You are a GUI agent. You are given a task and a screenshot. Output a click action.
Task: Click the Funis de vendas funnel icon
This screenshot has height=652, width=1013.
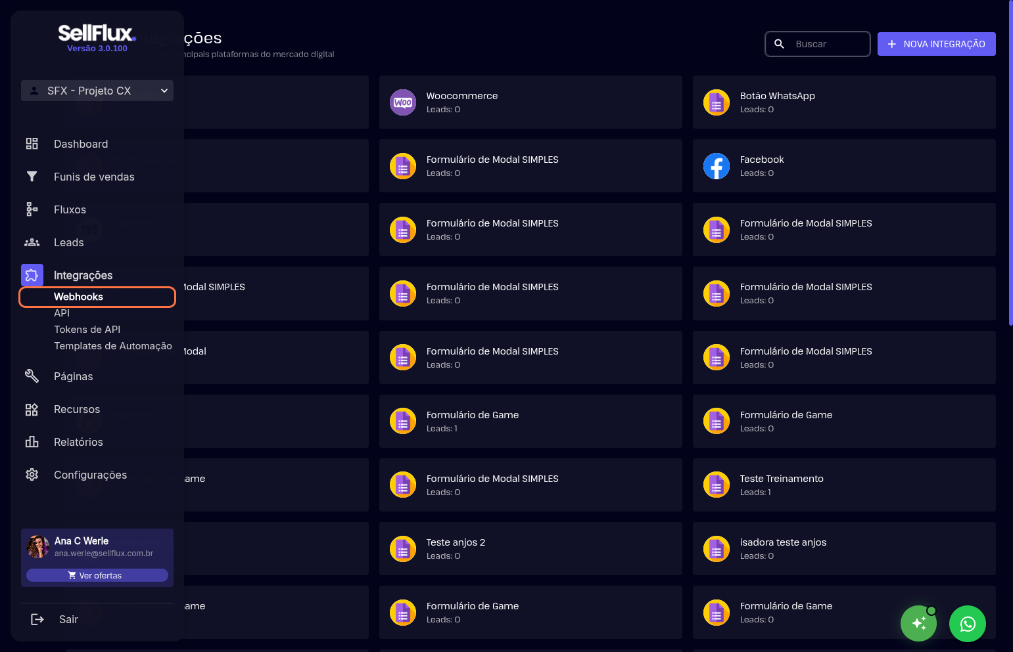click(32, 177)
